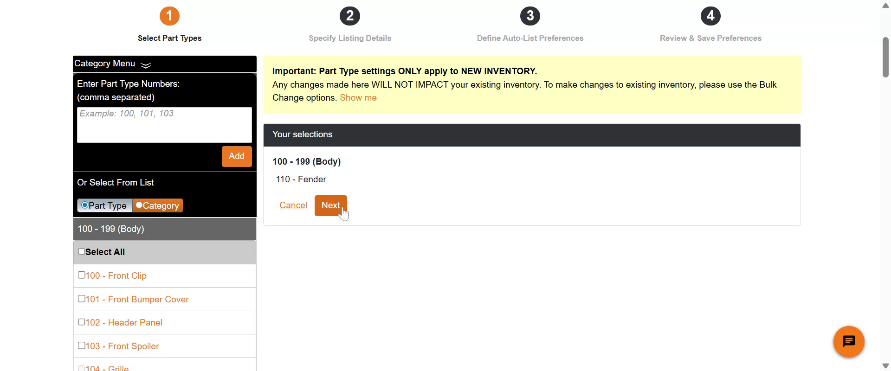Open the chat bubble widget
891x371 pixels.
[x=848, y=342]
